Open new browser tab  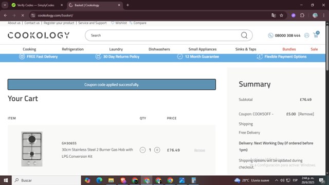pos(127,5)
